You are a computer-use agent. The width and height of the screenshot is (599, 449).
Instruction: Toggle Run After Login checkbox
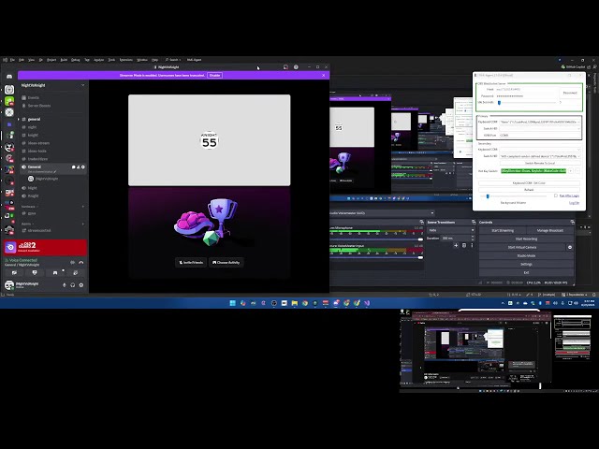tap(556, 196)
